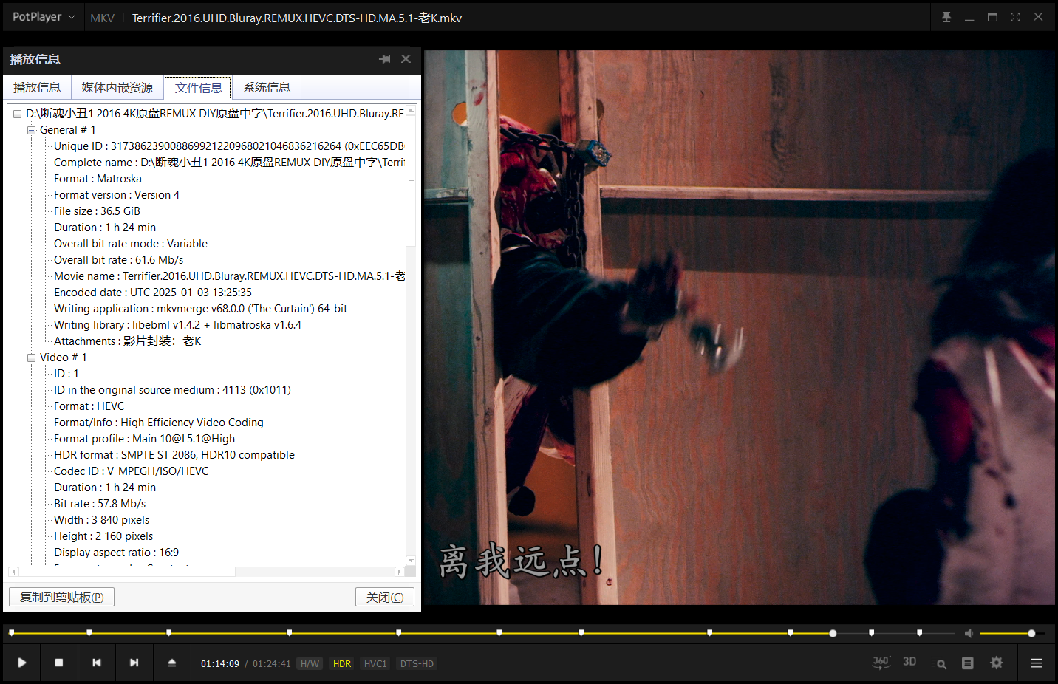Select the 'ID in the original source medium' row
Screen dimensions: 1058x684
172,390
